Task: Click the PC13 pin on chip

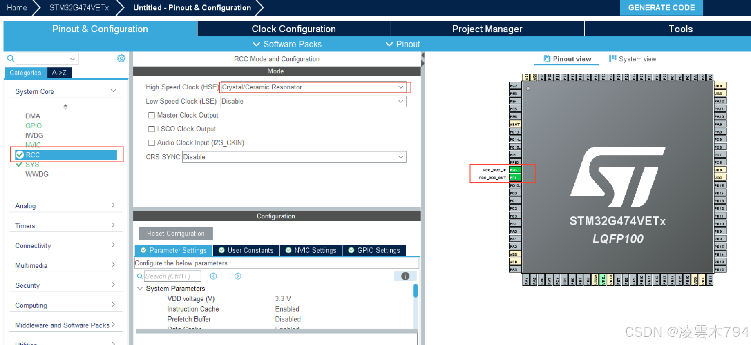Action: 515,132
